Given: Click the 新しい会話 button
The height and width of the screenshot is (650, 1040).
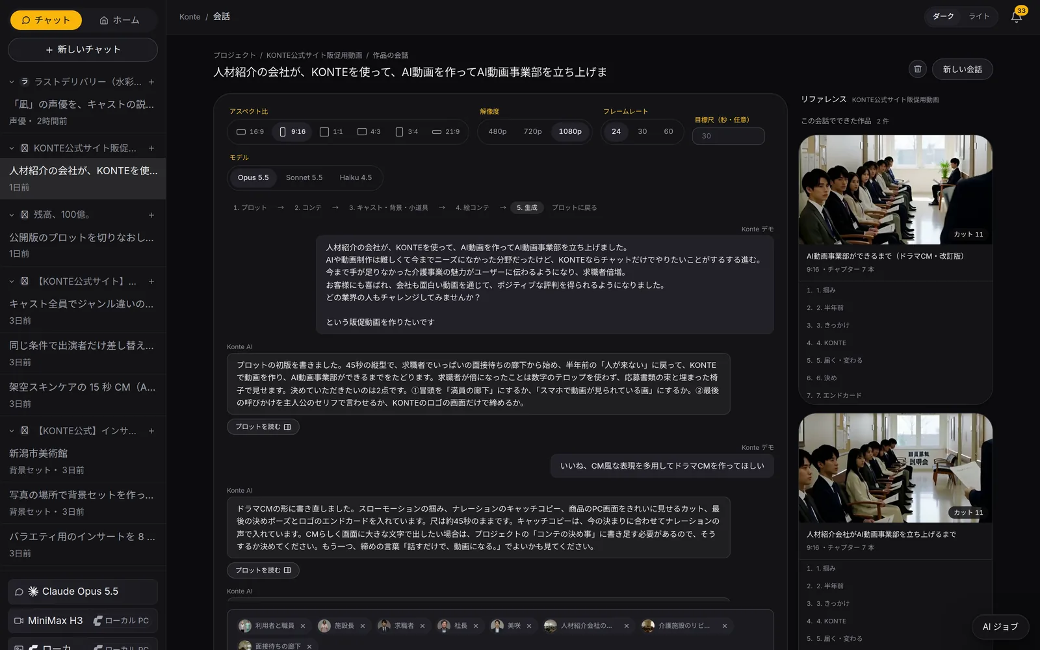Looking at the screenshot, I should point(963,69).
